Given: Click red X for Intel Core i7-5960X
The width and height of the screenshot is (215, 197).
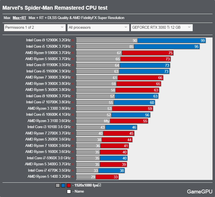Looking at the screenshot, I should [x=73, y=158].
